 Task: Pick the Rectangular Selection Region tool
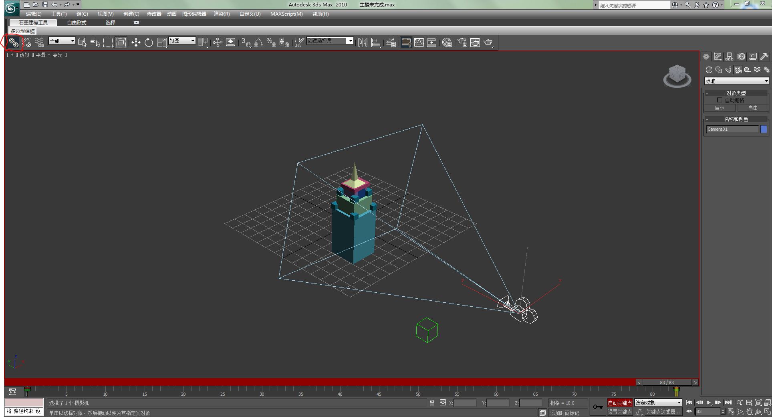coord(108,43)
